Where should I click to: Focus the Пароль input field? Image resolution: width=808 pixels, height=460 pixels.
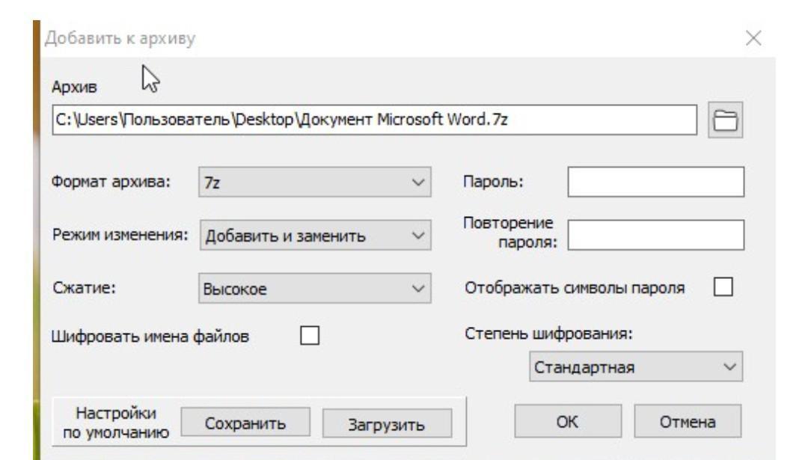click(x=655, y=183)
